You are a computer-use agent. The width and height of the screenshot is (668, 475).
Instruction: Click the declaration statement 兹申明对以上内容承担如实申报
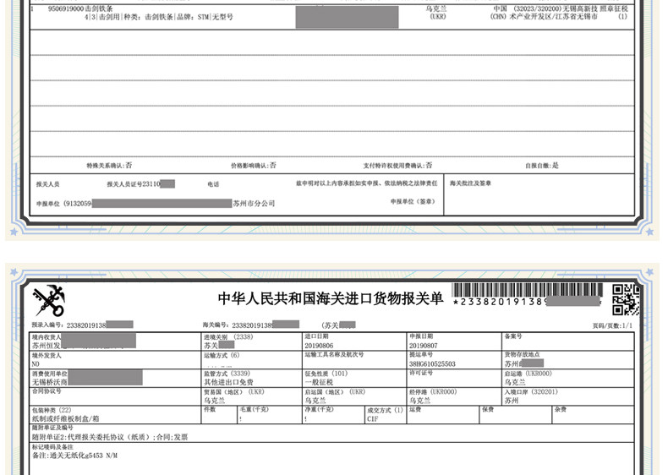pyautogui.click(x=367, y=183)
